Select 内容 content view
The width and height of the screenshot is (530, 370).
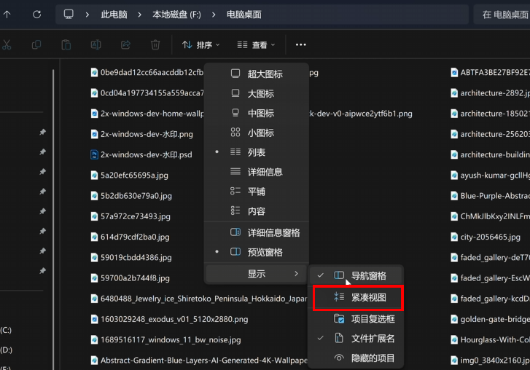click(257, 211)
